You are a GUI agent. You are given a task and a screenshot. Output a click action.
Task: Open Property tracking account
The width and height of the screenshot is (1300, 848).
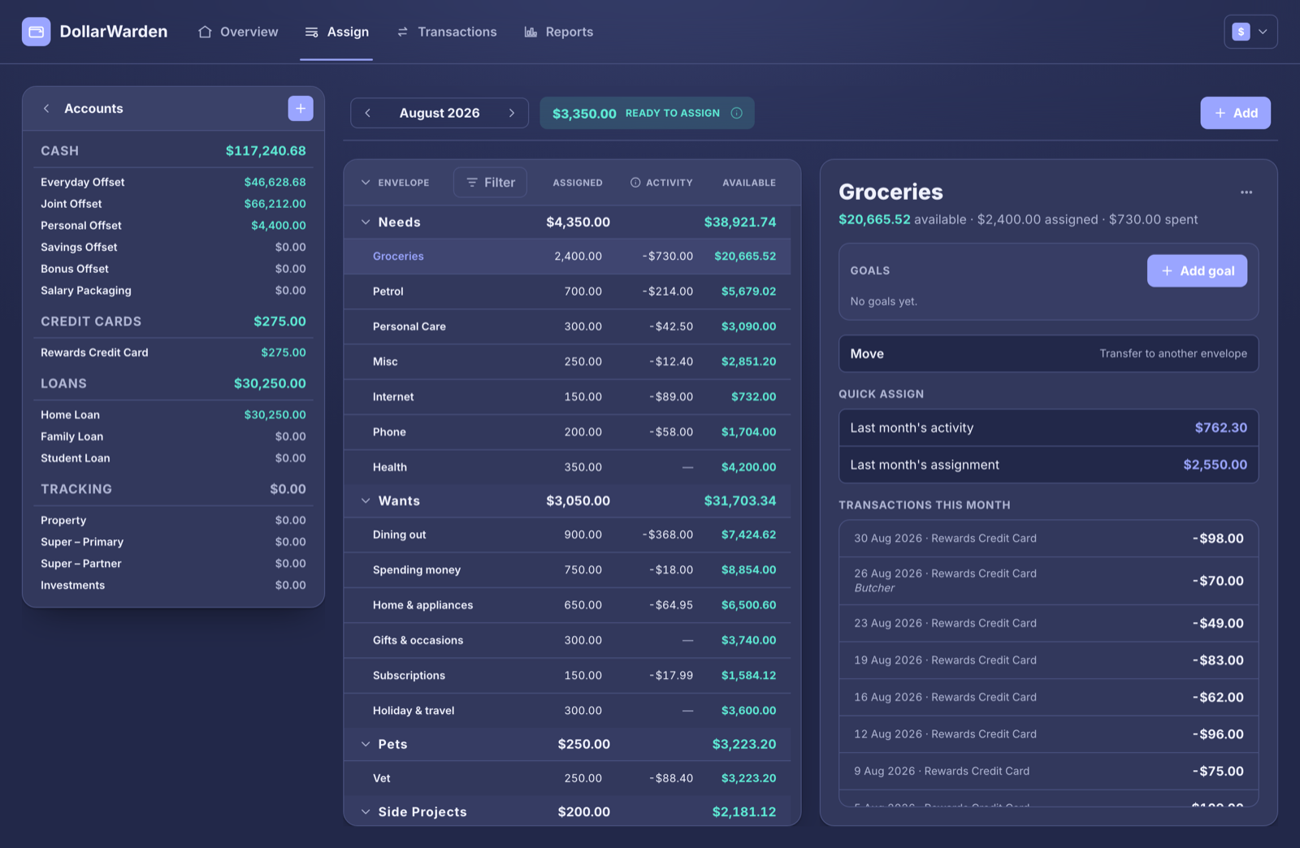pyautogui.click(x=173, y=520)
